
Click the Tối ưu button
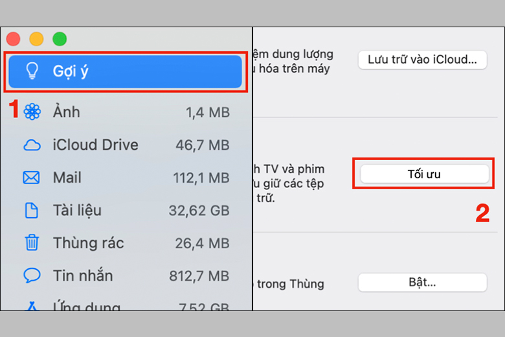(424, 174)
